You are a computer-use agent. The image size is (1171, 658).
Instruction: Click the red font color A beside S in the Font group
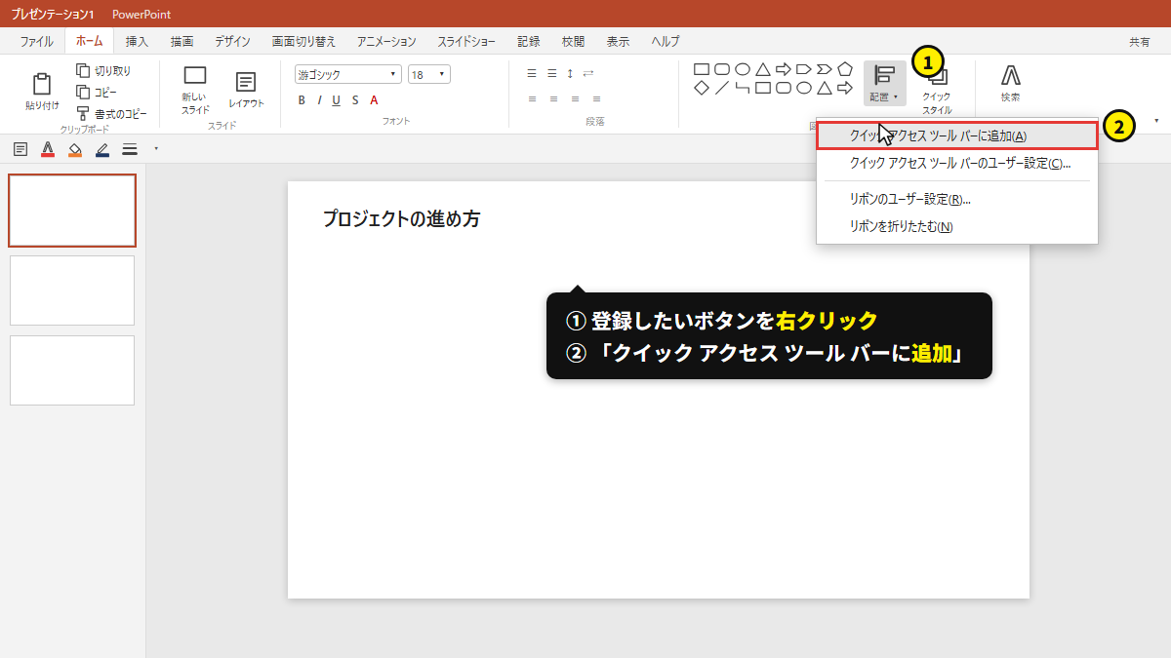tap(374, 100)
